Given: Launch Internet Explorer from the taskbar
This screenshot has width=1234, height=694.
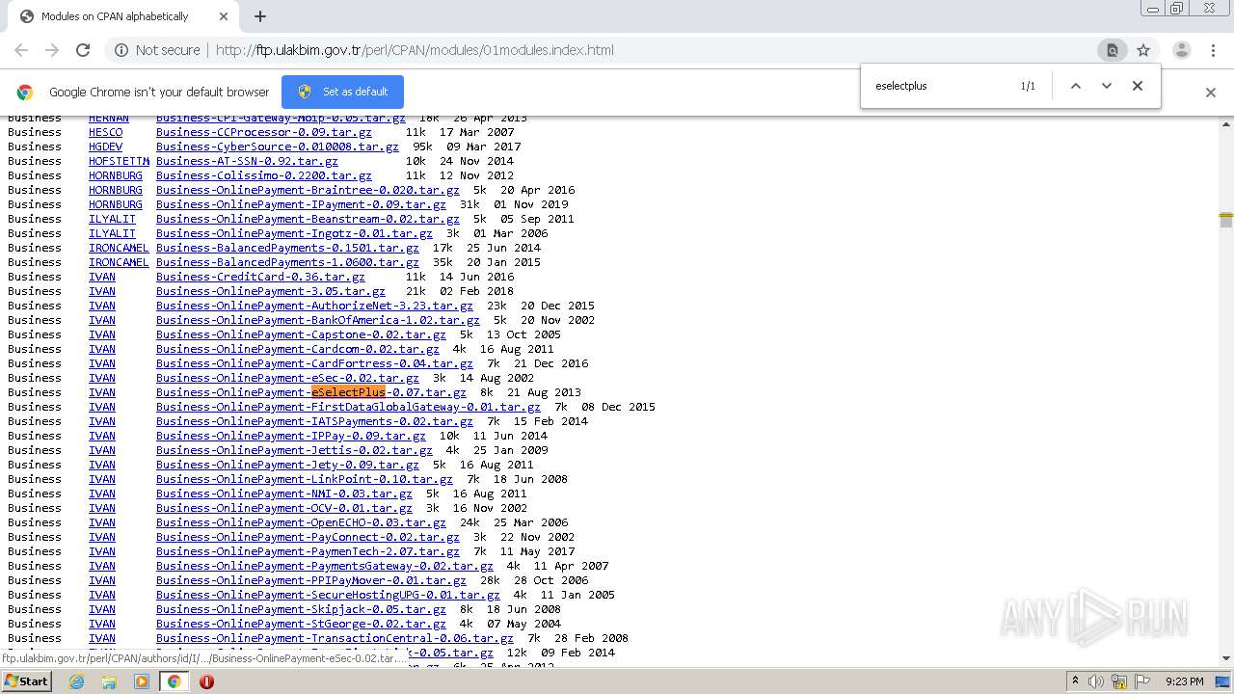Looking at the screenshot, I should point(76,681).
